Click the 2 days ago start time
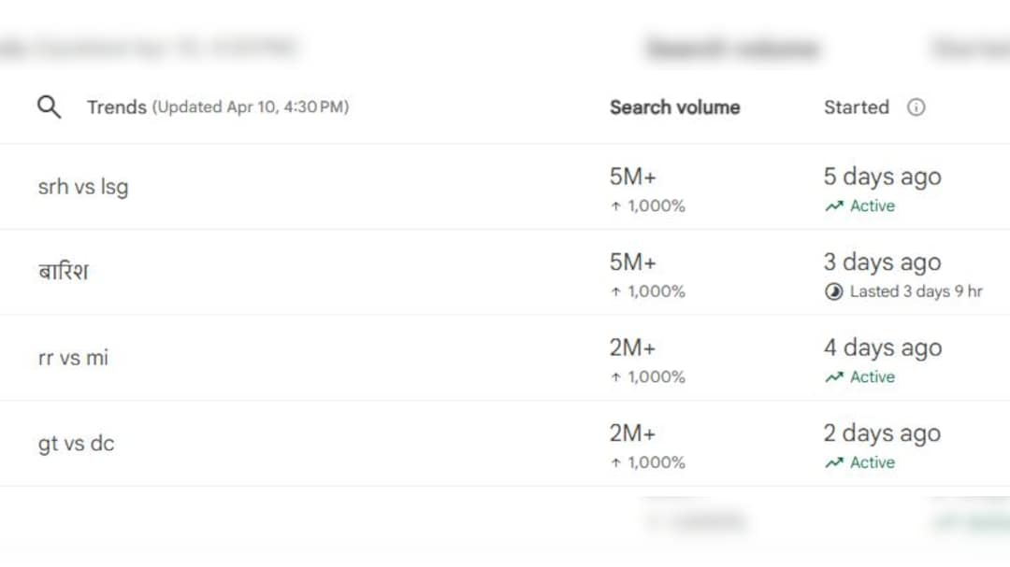 (882, 433)
